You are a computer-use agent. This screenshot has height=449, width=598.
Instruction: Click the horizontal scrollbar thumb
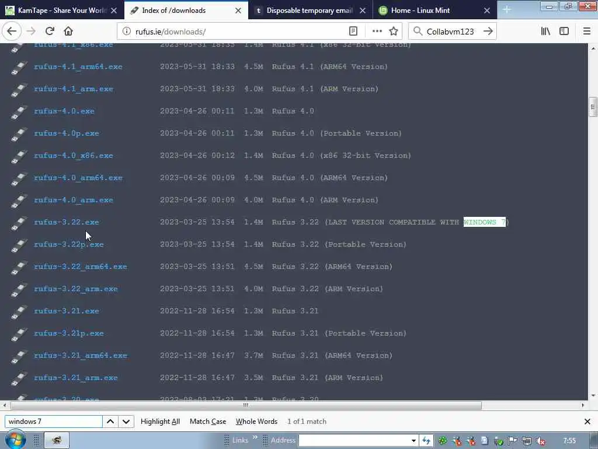(x=246, y=405)
